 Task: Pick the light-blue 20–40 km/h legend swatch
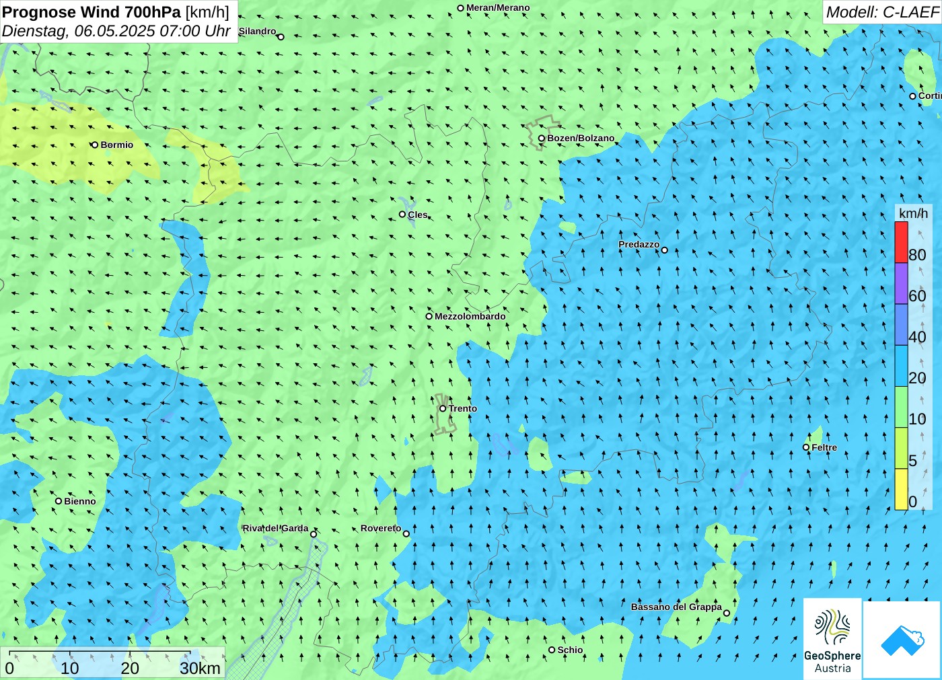pyautogui.click(x=901, y=365)
